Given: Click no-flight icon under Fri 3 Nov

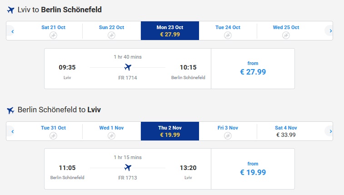Looking at the screenshot, I should 228,135.
